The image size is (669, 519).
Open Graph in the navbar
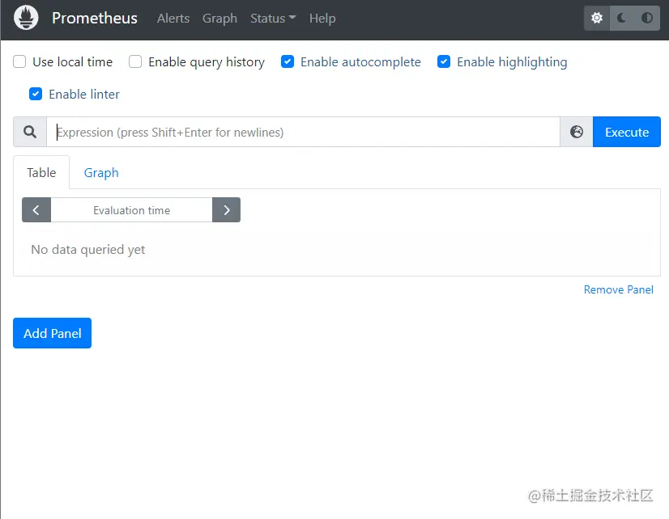[x=219, y=19]
